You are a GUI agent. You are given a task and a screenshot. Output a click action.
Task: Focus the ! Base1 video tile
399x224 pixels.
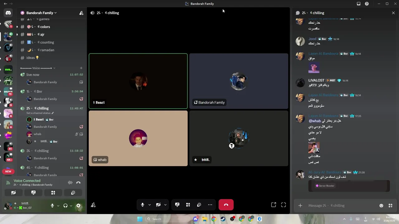pos(138,81)
